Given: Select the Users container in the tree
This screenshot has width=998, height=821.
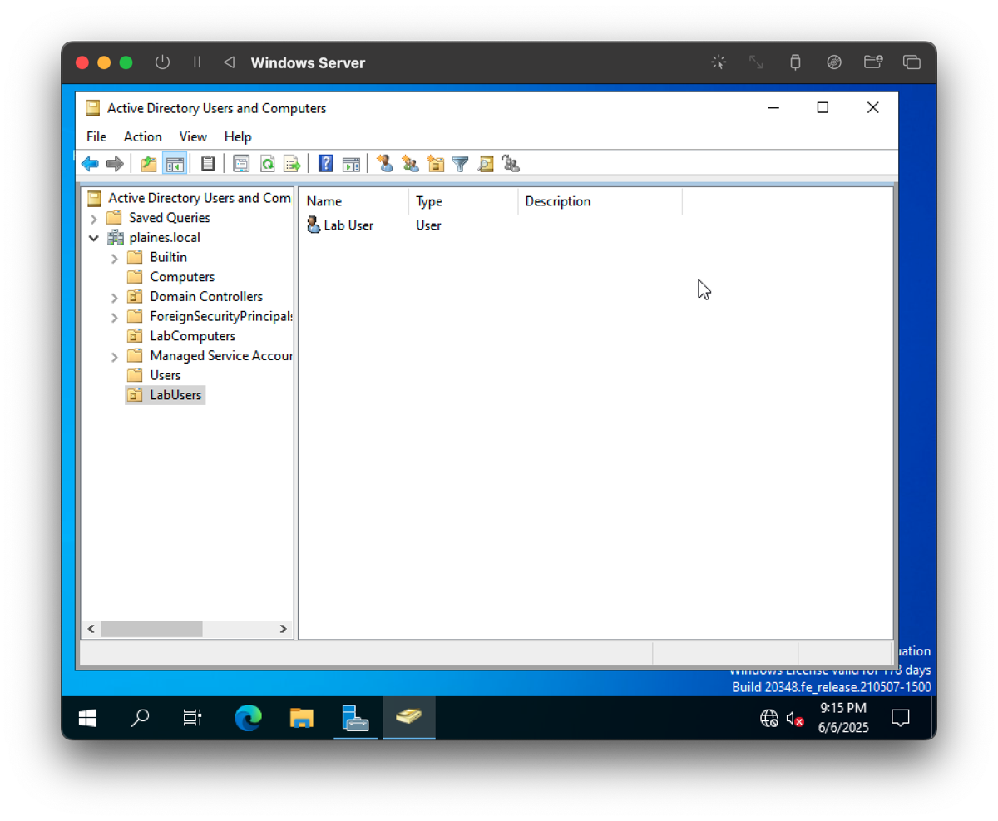Looking at the screenshot, I should click(x=165, y=375).
